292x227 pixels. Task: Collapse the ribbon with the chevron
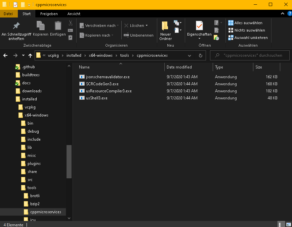[282, 14]
